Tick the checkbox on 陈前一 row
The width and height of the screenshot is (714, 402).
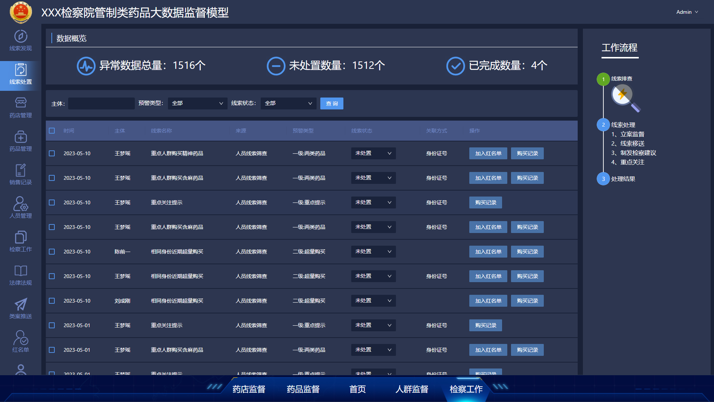(x=52, y=252)
